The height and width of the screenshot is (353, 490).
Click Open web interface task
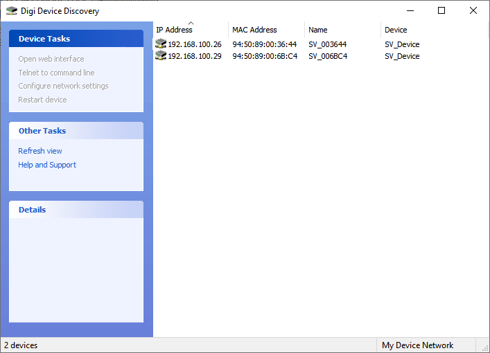pyautogui.click(x=51, y=59)
